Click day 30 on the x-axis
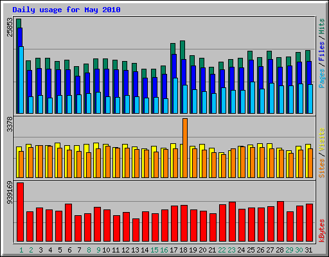This screenshot has height=257, width=329. coord(299,250)
